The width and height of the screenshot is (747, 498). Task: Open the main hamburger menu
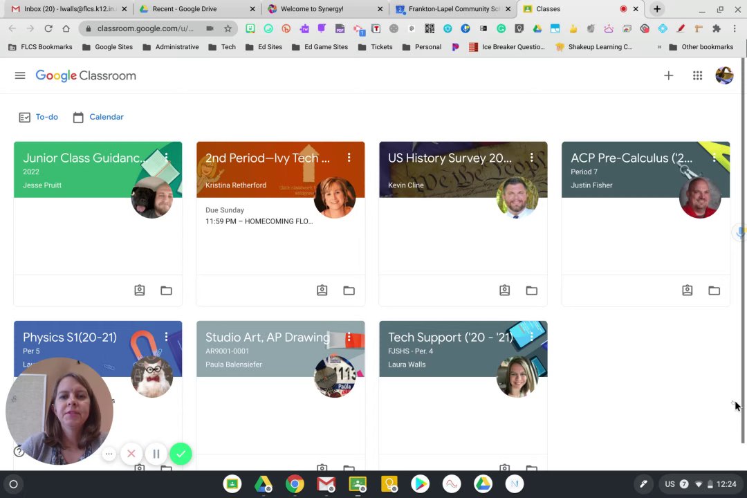pyautogui.click(x=20, y=75)
